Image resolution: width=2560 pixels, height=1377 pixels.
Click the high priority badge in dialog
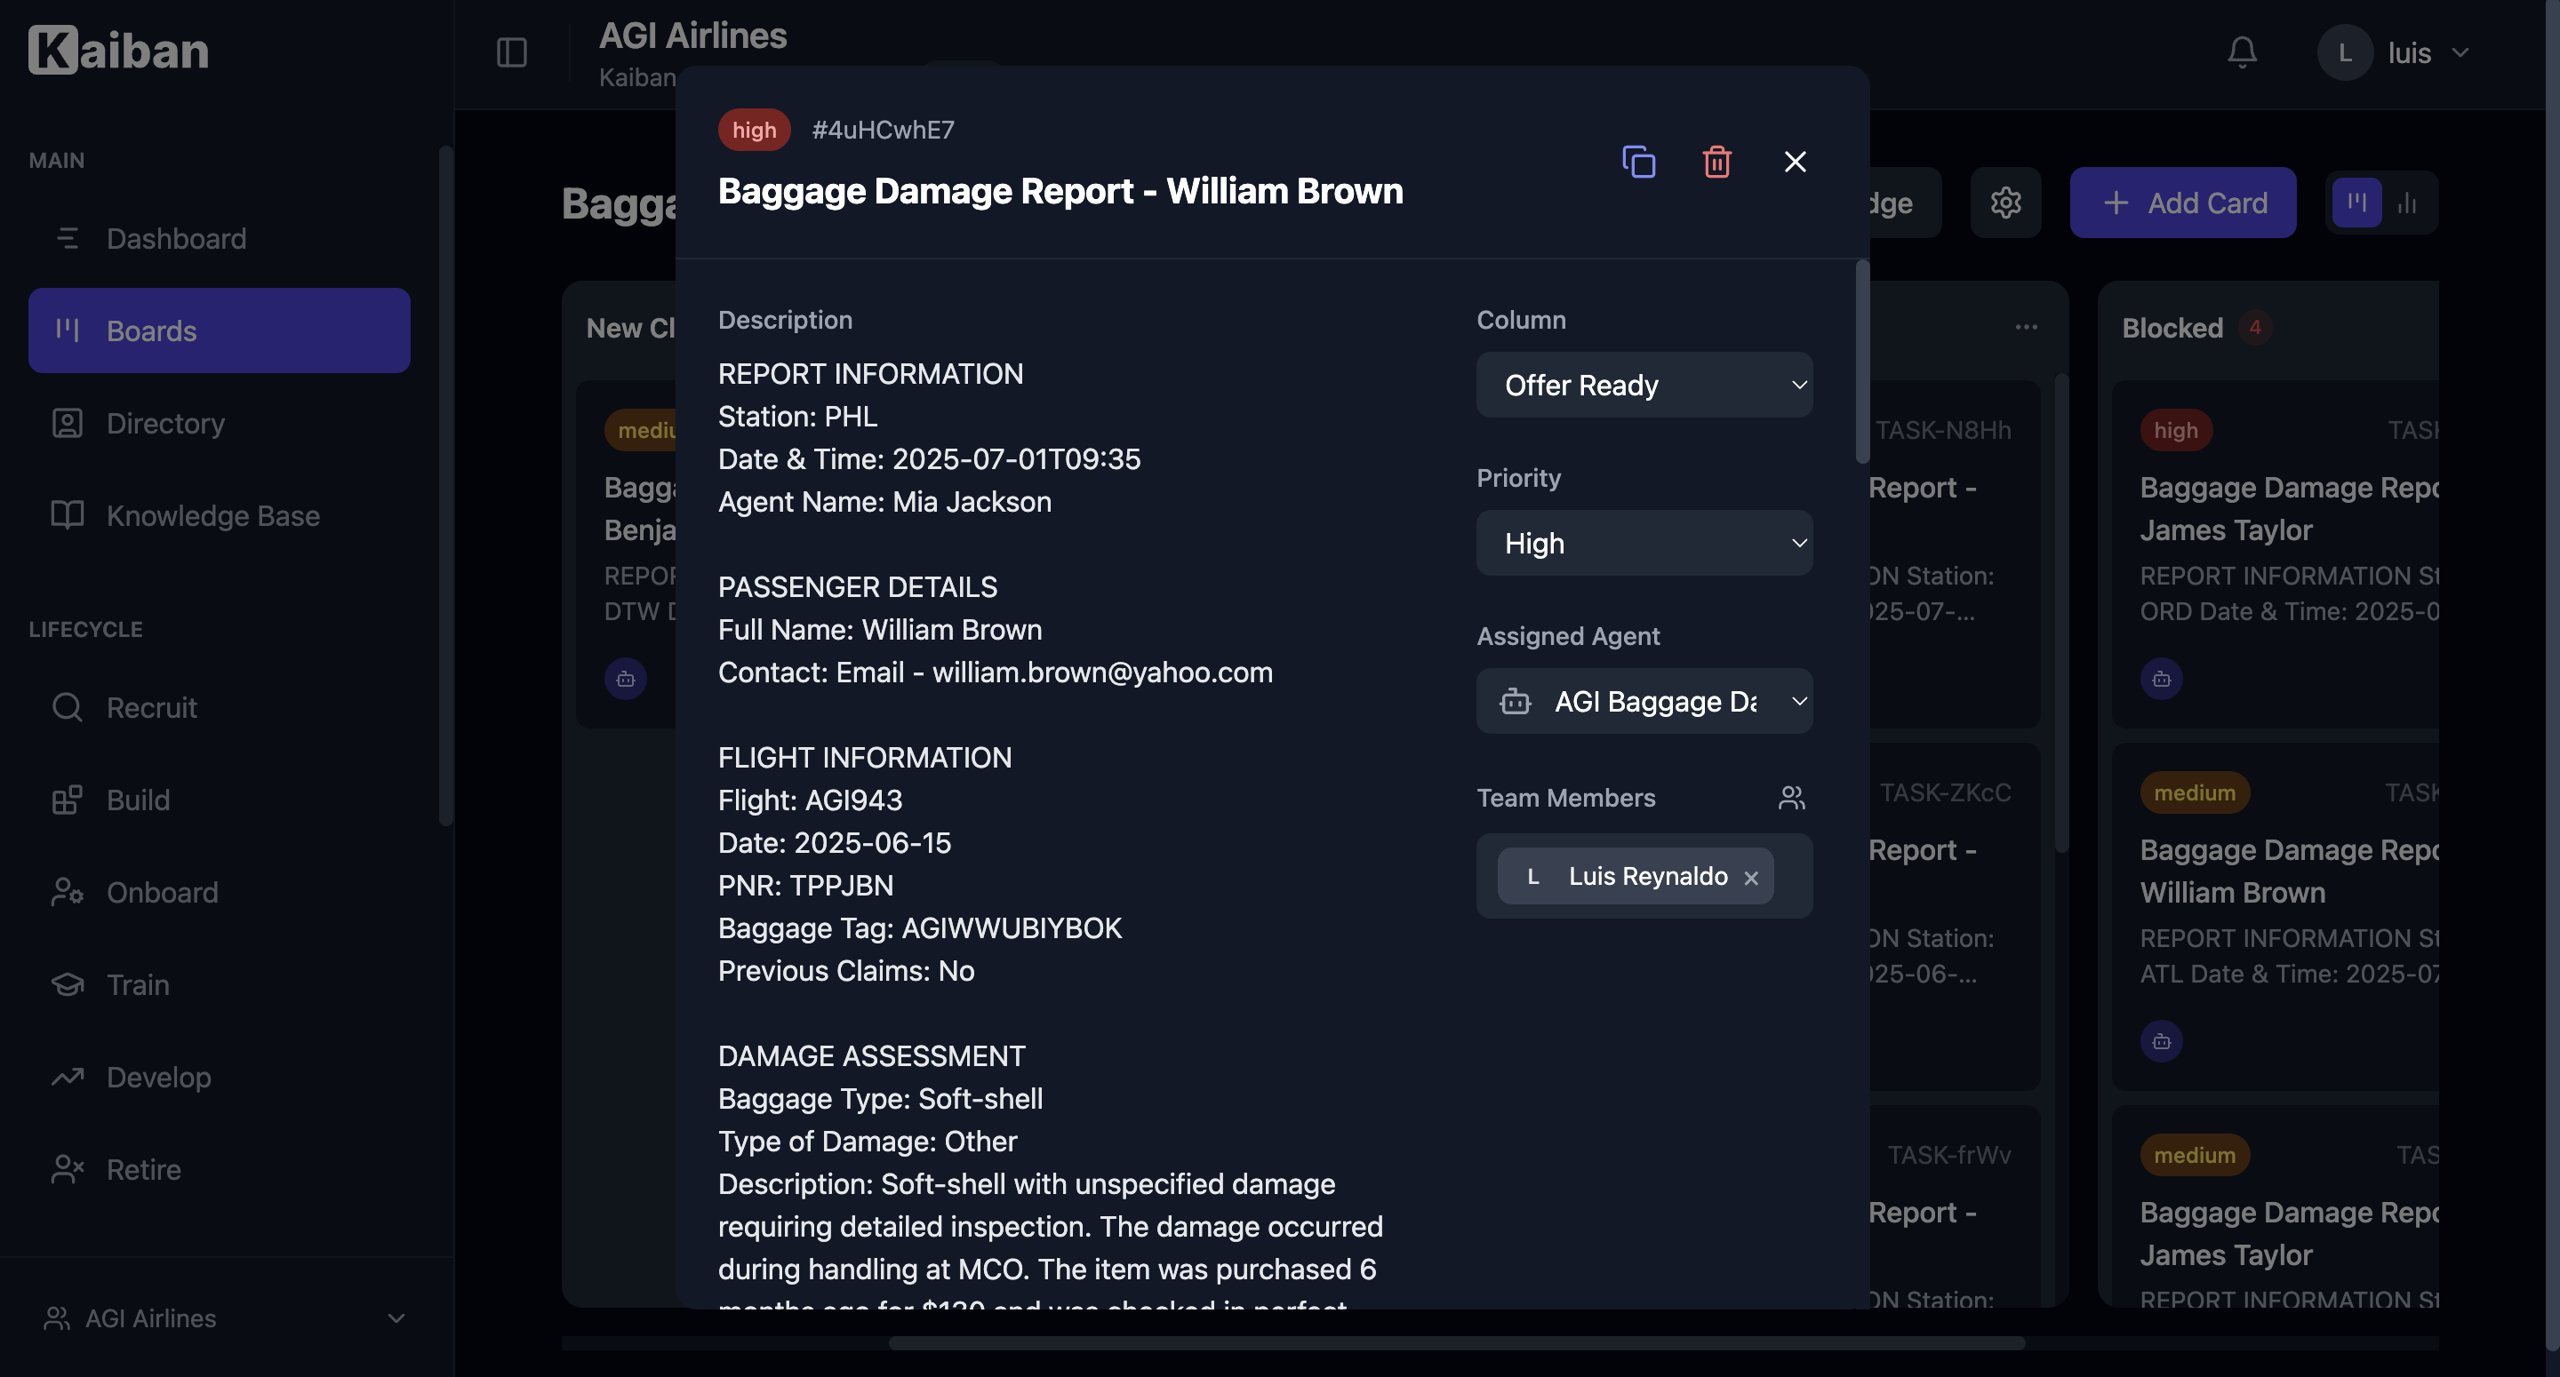753,129
